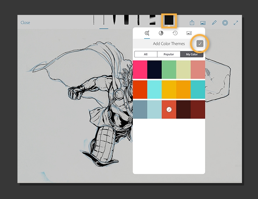Image resolution: width=258 pixels, height=199 pixels.
Task: Select the thin pencil brush in the toolbar
Action: tap(94, 20)
